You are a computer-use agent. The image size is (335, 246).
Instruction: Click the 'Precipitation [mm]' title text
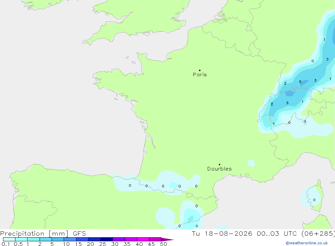pyautogui.click(x=34, y=234)
